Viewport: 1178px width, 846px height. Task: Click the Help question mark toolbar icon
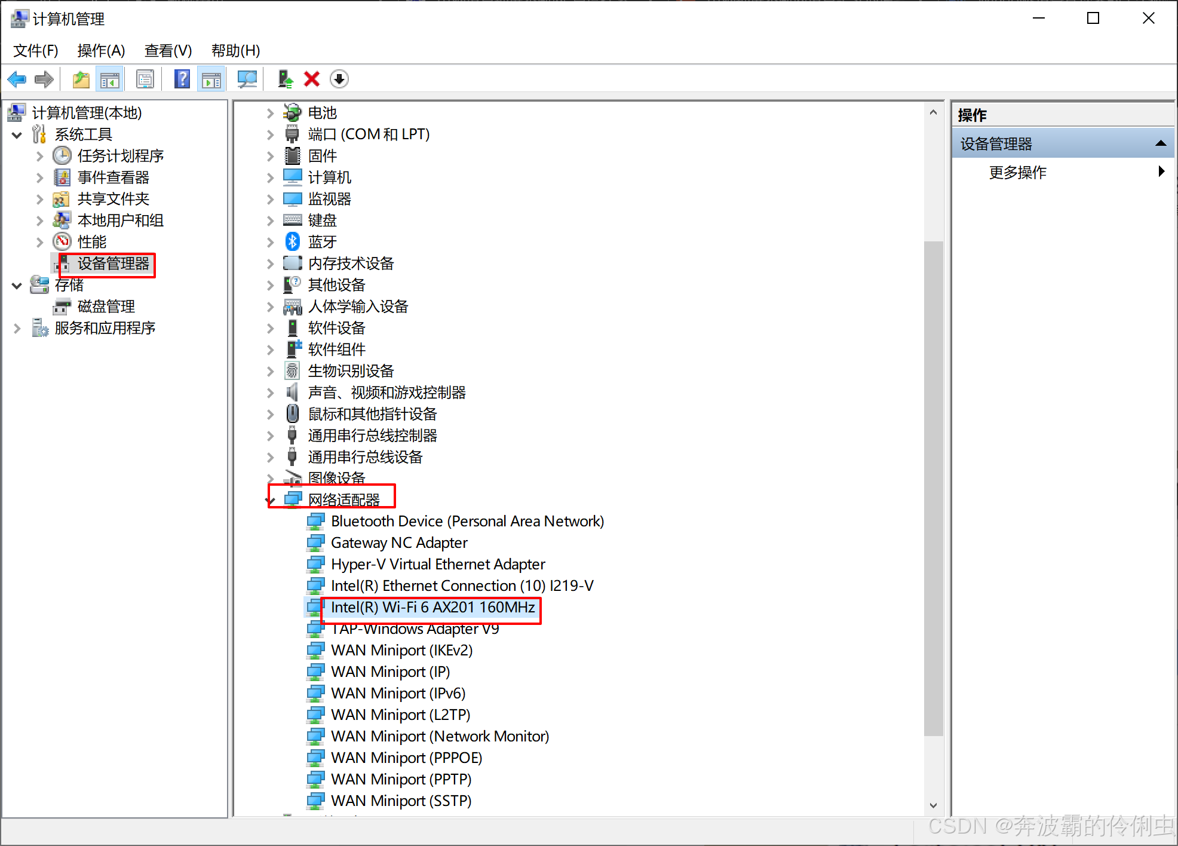click(182, 79)
